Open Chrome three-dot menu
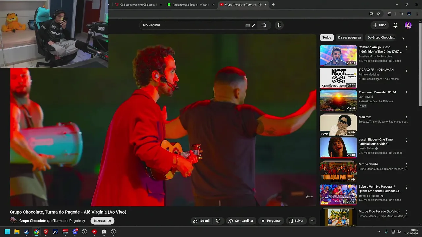422x237 pixels. point(417,14)
